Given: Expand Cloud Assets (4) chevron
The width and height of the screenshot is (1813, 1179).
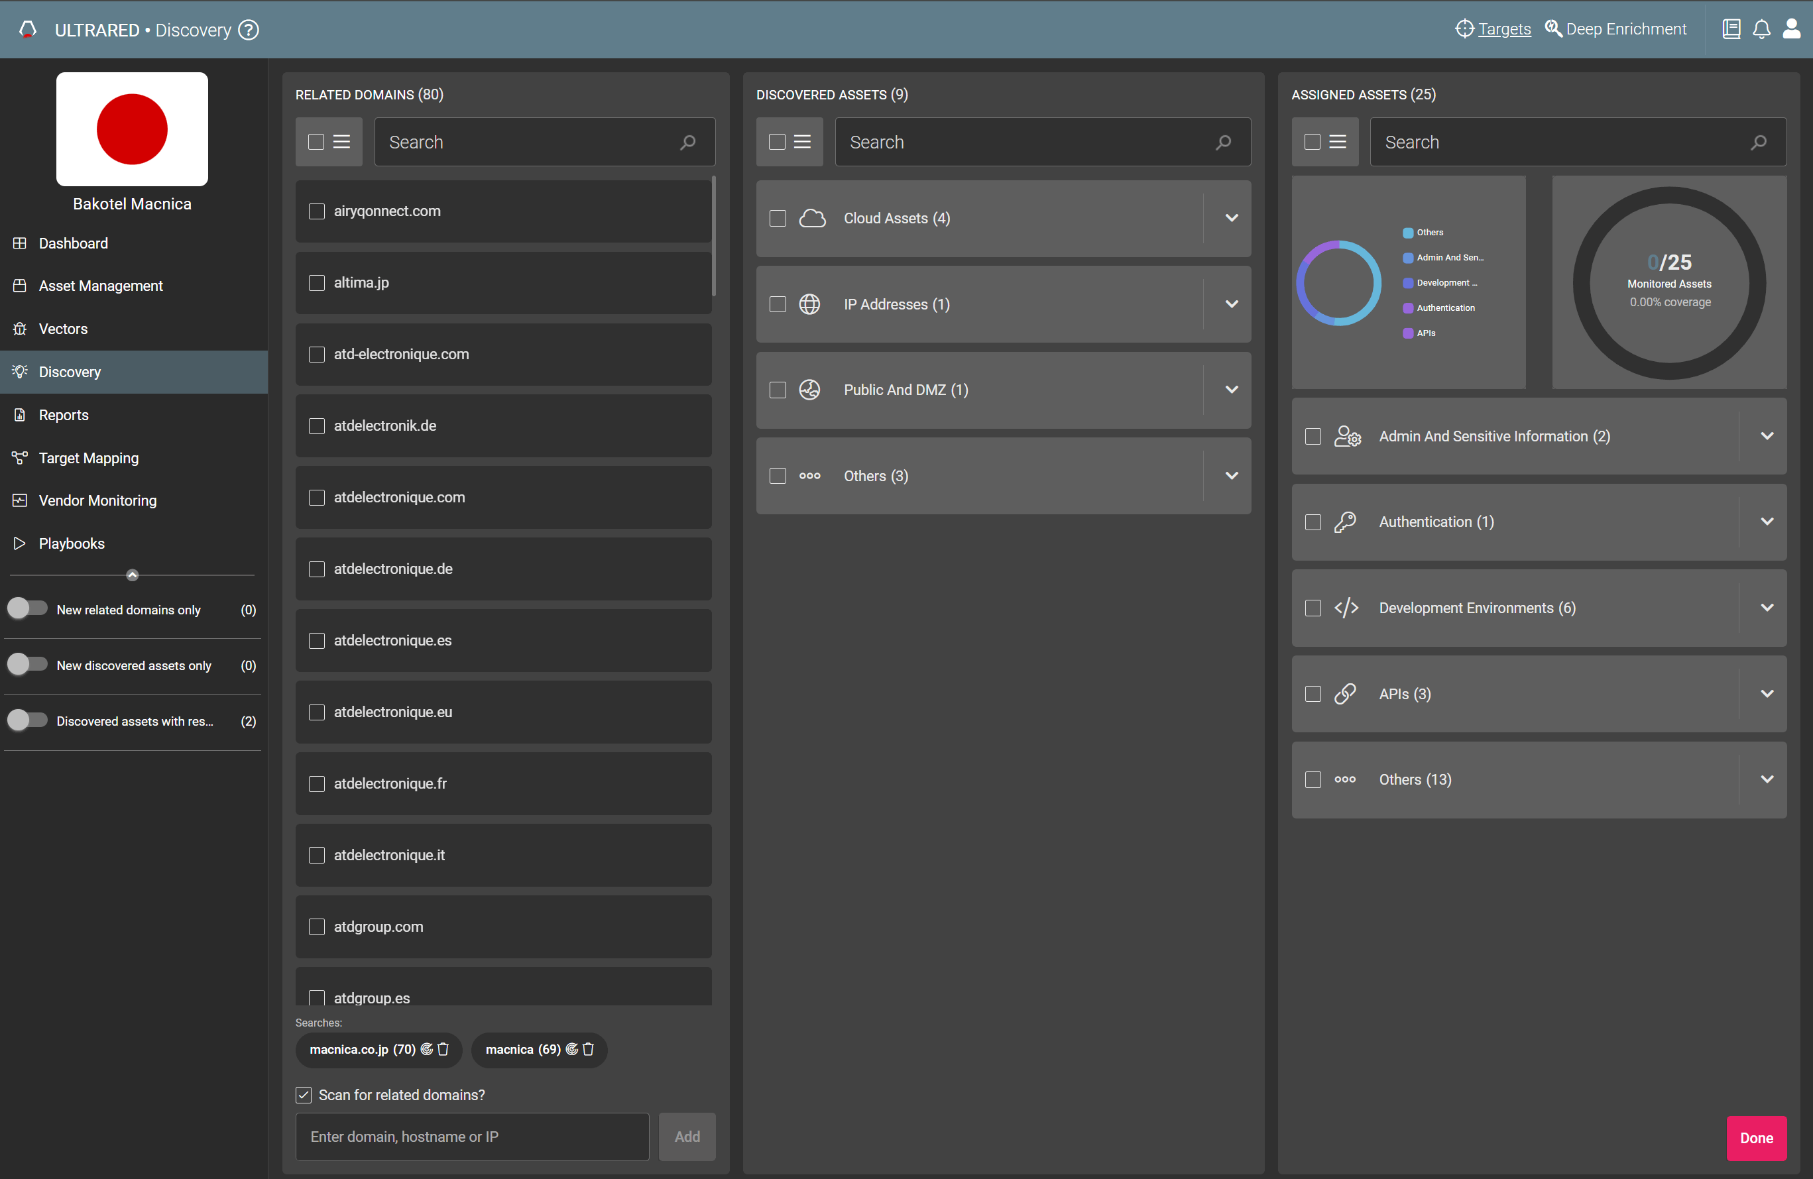Looking at the screenshot, I should [x=1231, y=219].
